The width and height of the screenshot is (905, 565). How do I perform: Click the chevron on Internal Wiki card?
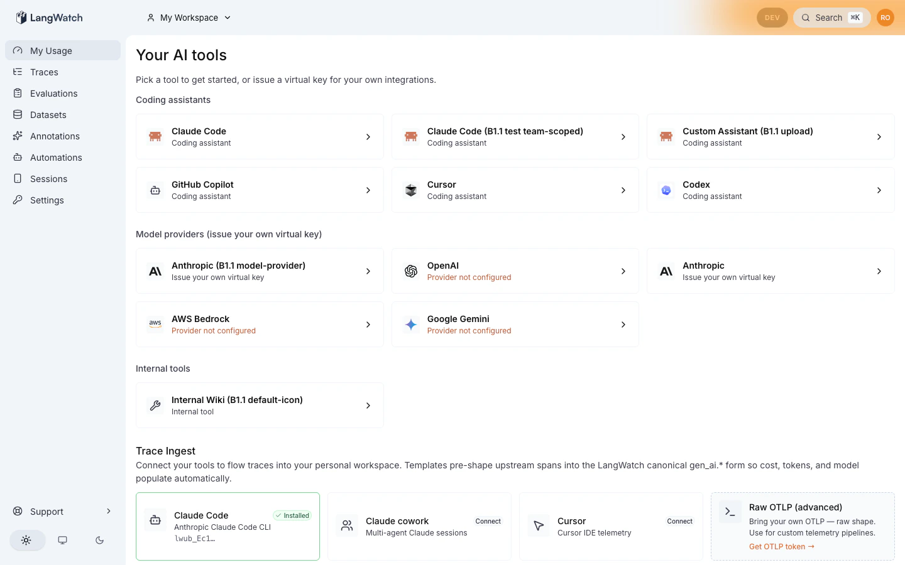pos(368,406)
